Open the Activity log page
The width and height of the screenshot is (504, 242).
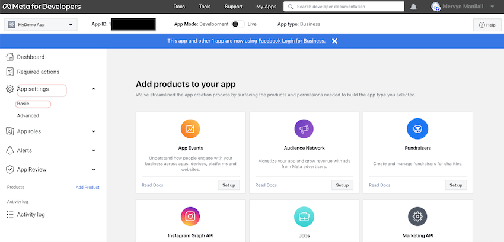[x=31, y=214]
